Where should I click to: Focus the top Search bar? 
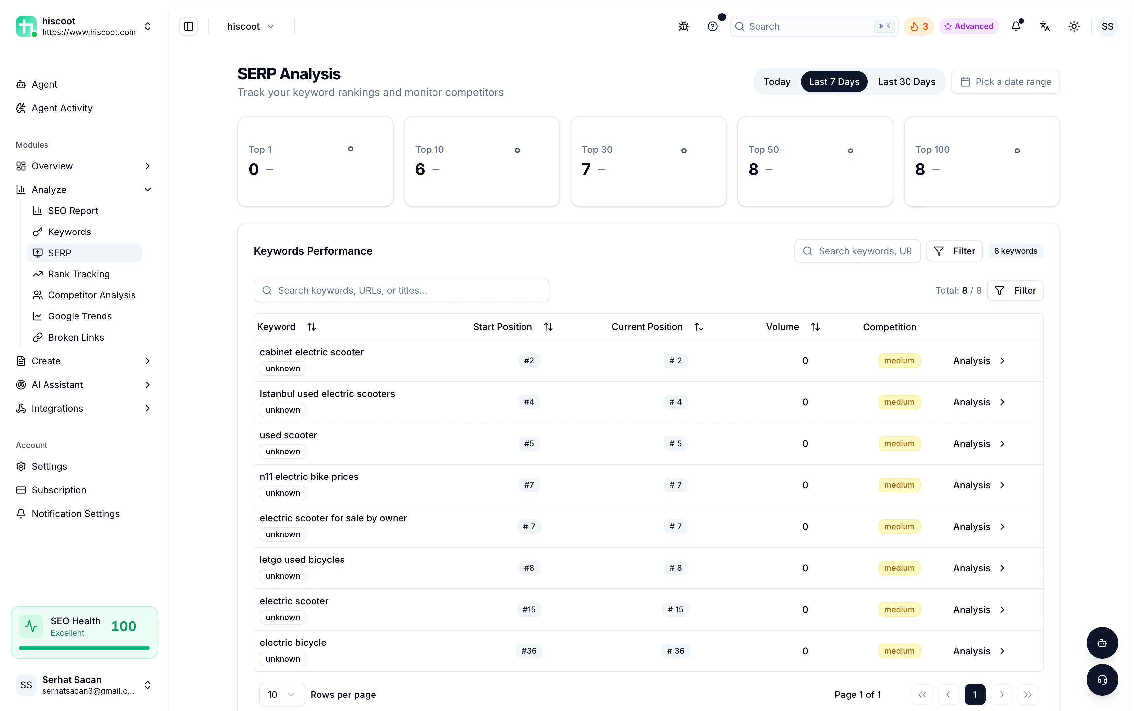point(814,26)
